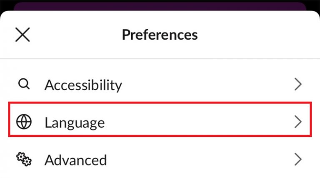Expand Language using its right chevron
The image size is (320, 178).
(297, 122)
